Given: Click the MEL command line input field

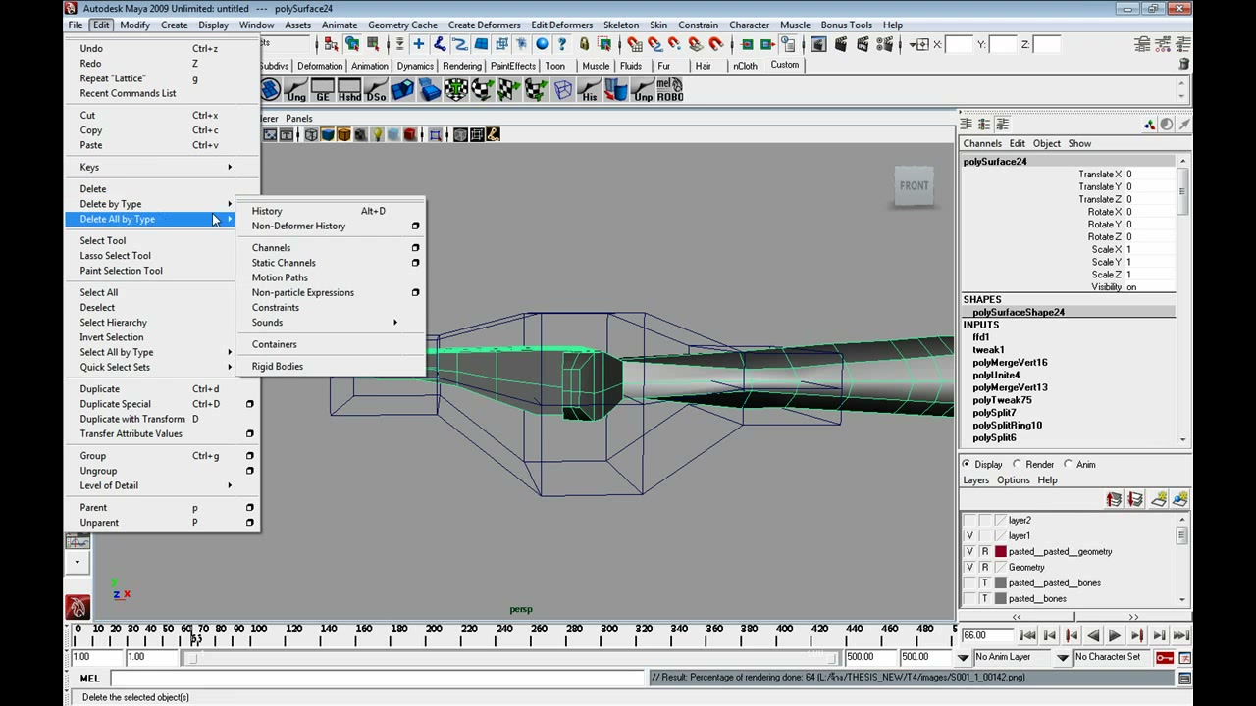Looking at the screenshot, I should 377,679.
